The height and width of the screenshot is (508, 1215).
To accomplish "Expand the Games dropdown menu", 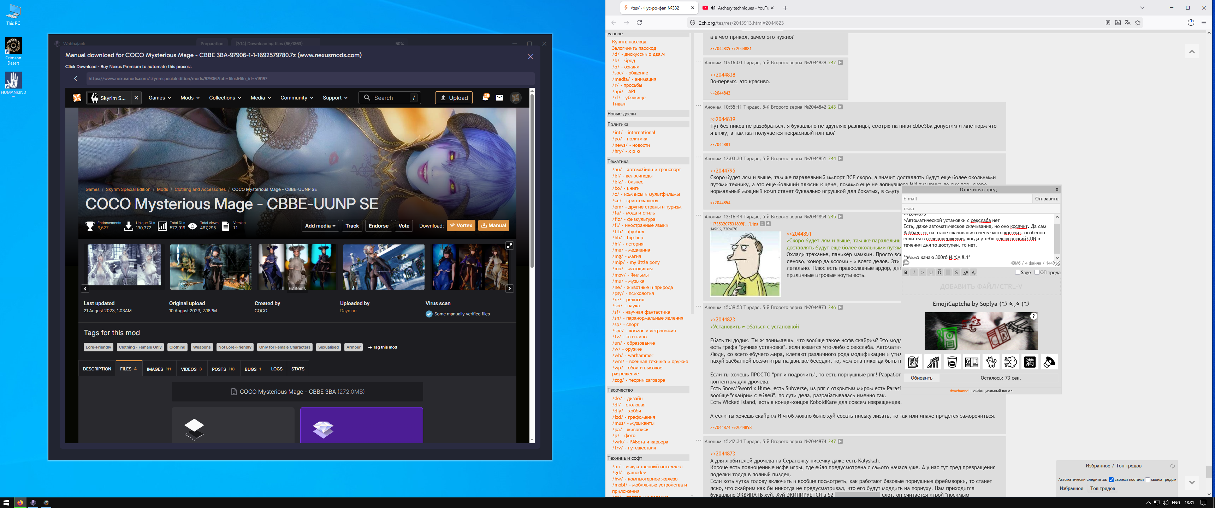I will click(x=159, y=98).
